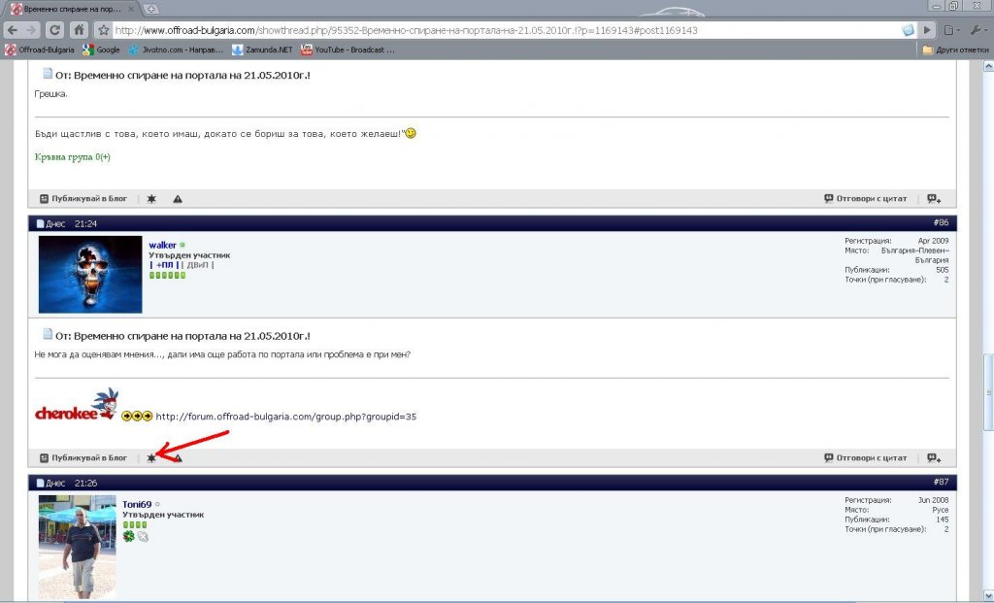
Task: Click the address bar URL field
Action: pyautogui.click(x=505, y=30)
